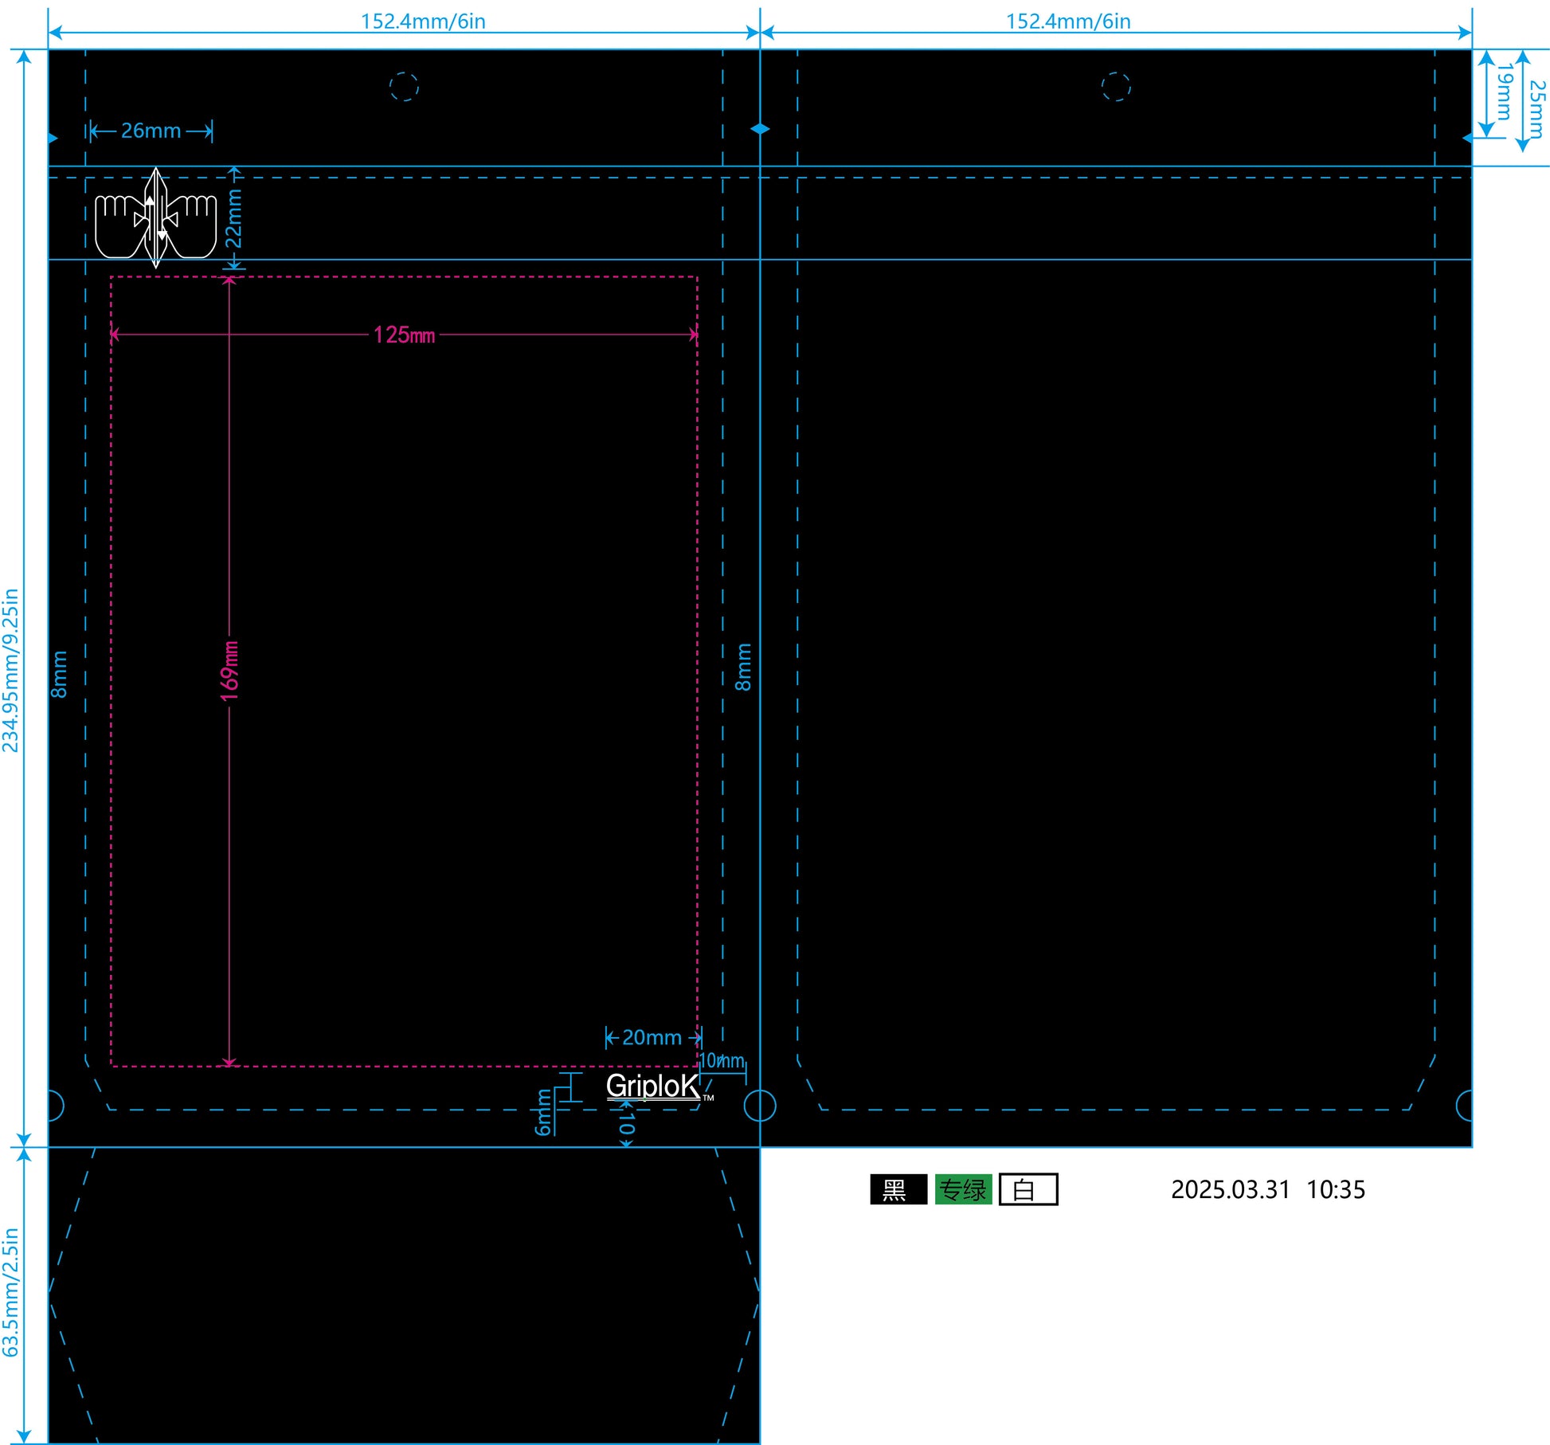Click the 26mm dimension label
Screen dimensions: 1550x1445
click(x=151, y=131)
